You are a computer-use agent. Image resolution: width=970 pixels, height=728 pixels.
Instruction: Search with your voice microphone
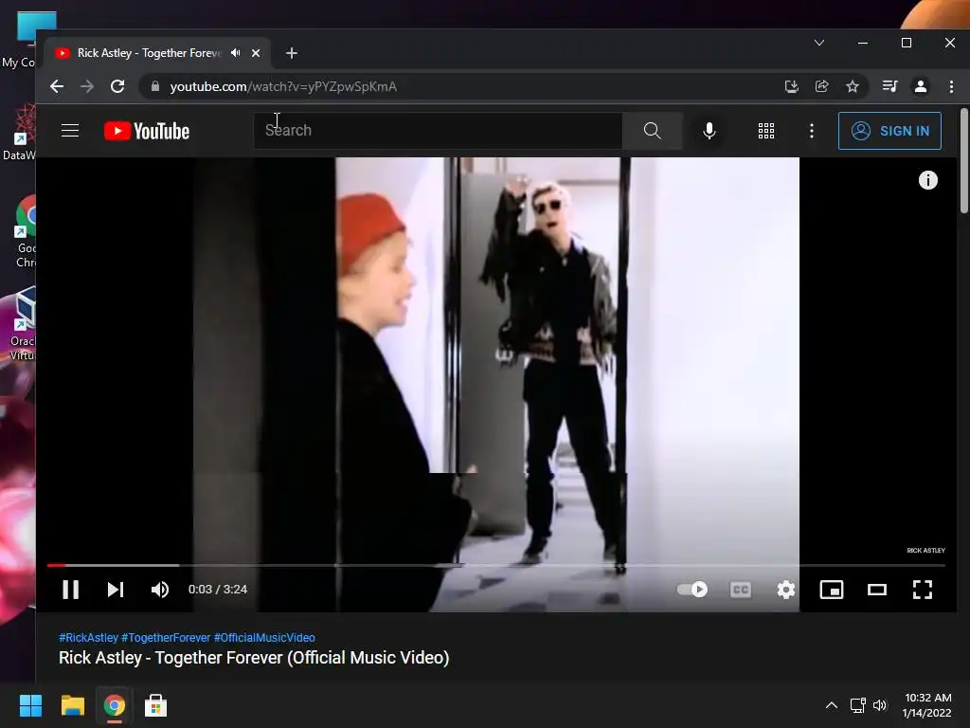710,131
